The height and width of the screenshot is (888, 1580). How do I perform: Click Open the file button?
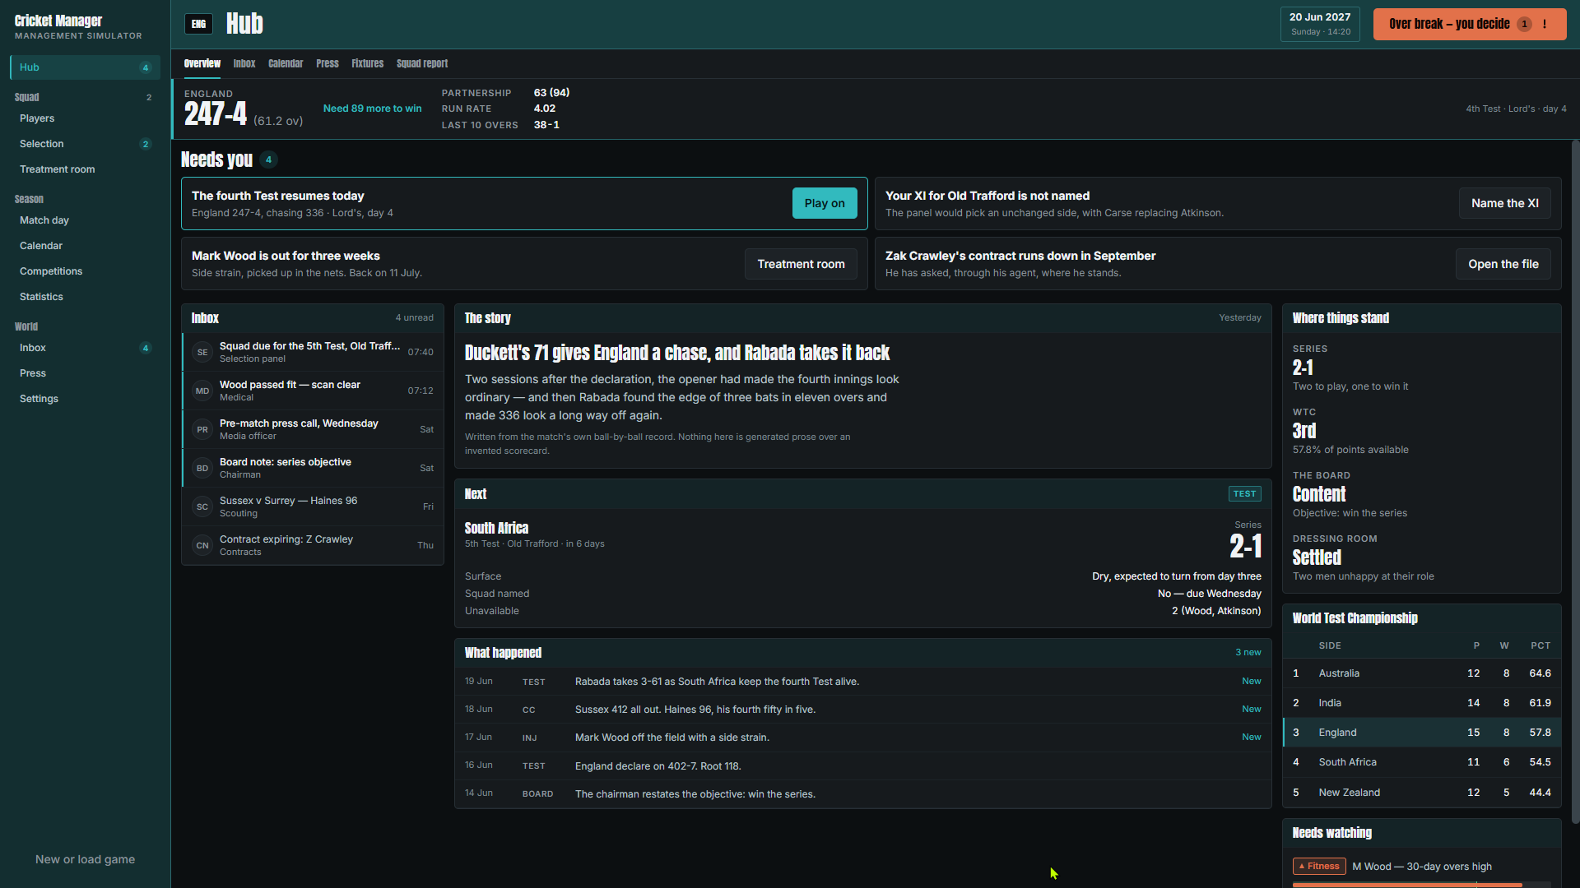(1503, 264)
